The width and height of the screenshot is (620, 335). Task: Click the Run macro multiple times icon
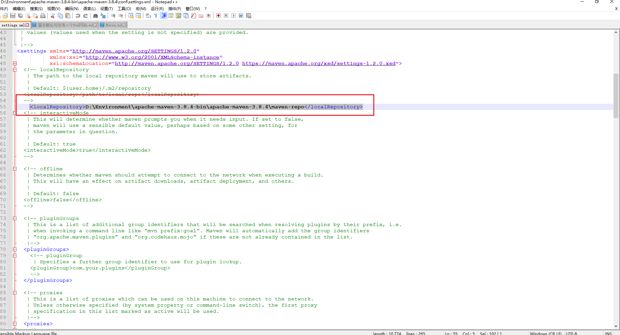click(x=241, y=16)
